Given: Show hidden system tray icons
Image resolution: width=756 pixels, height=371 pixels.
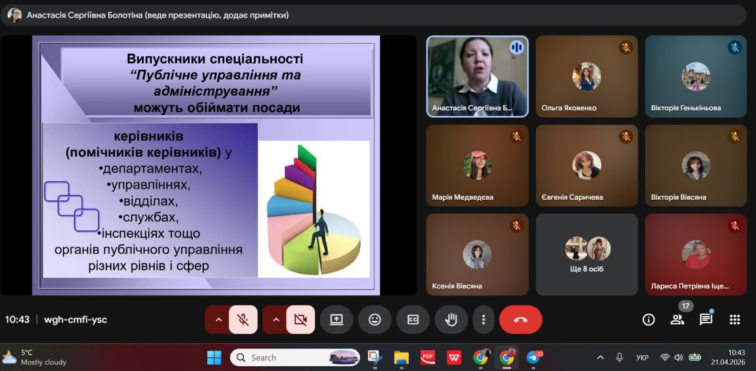Looking at the screenshot, I should click(x=600, y=357).
